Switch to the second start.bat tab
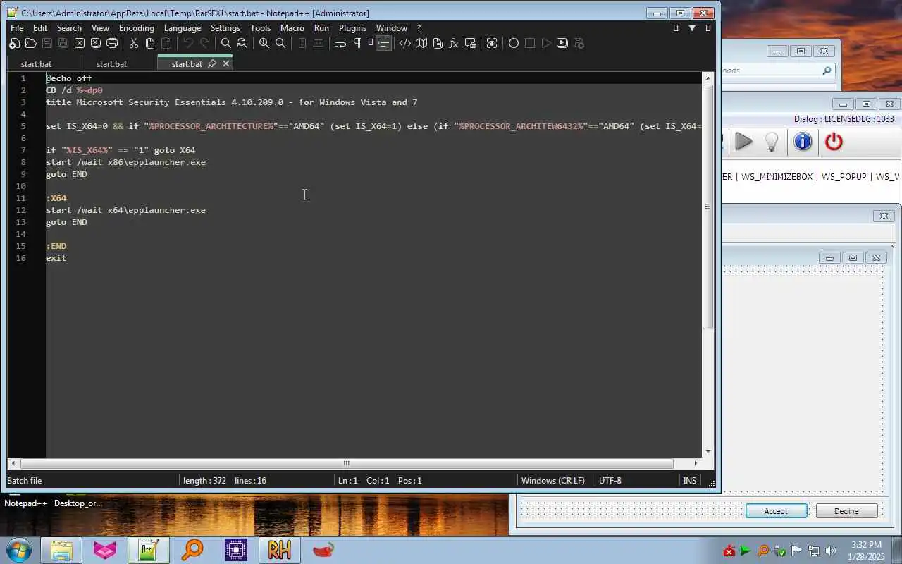The height and width of the screenshot is (564, 902). 111,63
